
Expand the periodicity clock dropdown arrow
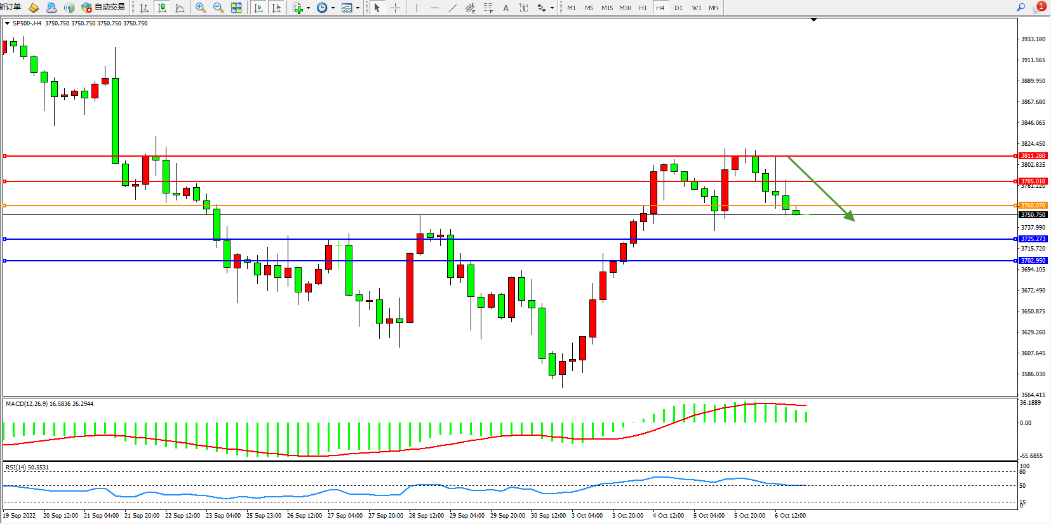333,8
